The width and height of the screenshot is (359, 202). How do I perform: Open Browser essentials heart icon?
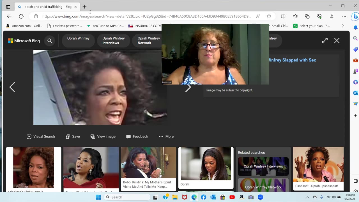click(x=319, y=16)
